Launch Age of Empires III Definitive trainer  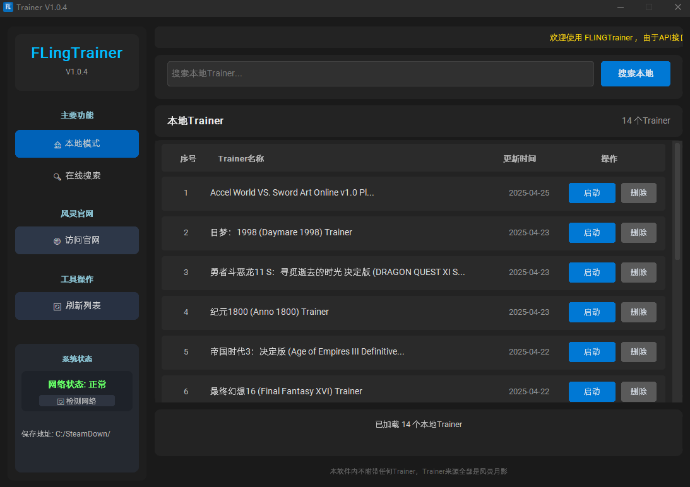tap(592, 351)
